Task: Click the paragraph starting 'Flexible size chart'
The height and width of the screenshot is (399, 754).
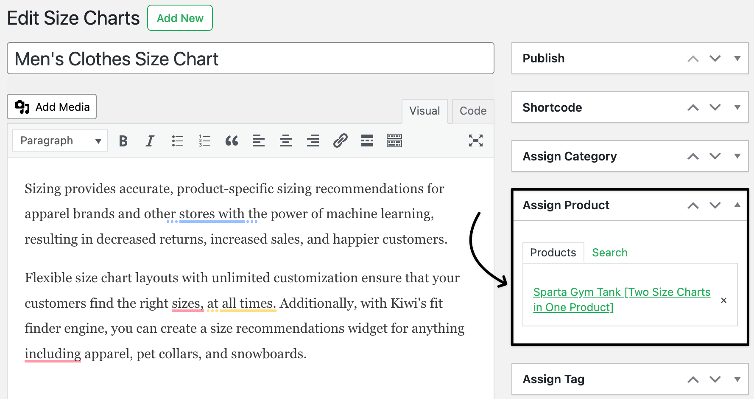Action: [x=245, y=315]
